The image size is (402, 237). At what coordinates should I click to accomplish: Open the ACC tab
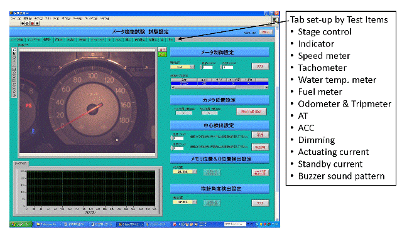click(118, 39)
